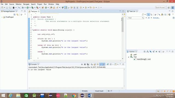Viewport: 175px width, 98px height.
Task: Expand the FirstProject tree node
Action: click(x=2, y=17)
